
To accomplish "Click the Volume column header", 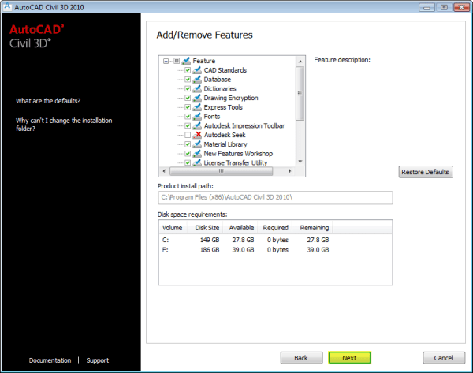I will (x=173, y=228).
